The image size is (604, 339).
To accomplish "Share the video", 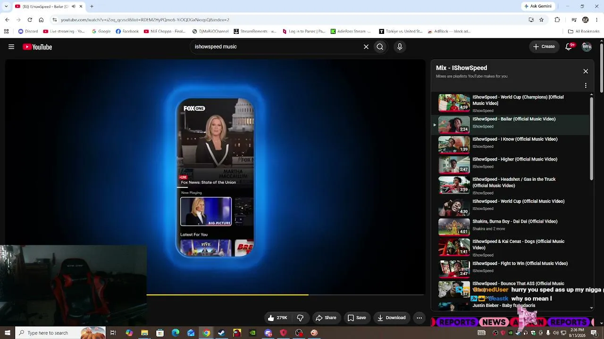I will coord(326,318).
